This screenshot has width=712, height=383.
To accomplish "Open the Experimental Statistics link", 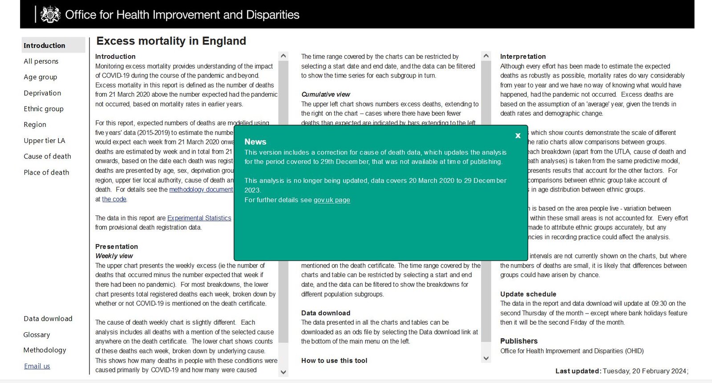I will pyautogui.click(x=199, y=218).
